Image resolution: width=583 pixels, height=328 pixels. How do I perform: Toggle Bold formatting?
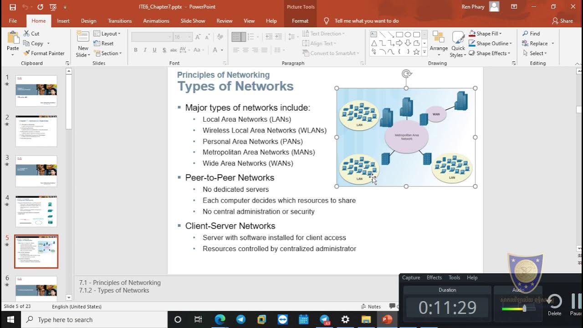(x=135, y=50)
